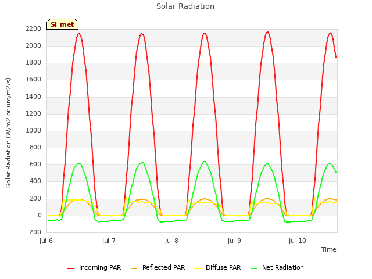Click the yellow Diffuse PAR legend swatch

pos(197,269)
